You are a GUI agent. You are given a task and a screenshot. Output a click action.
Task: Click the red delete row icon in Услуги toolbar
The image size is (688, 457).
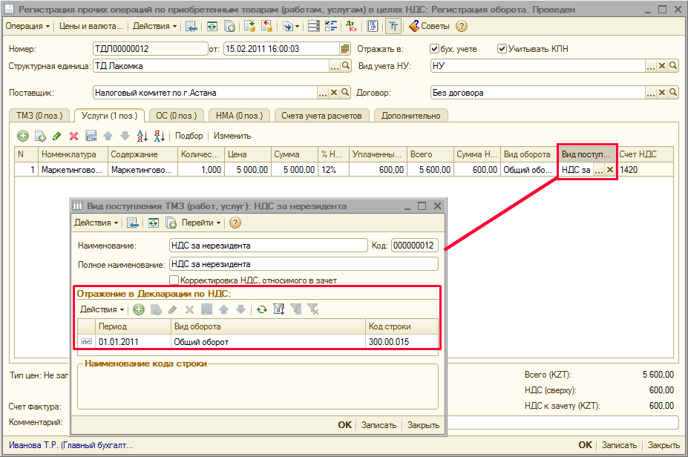pos(73,136)
